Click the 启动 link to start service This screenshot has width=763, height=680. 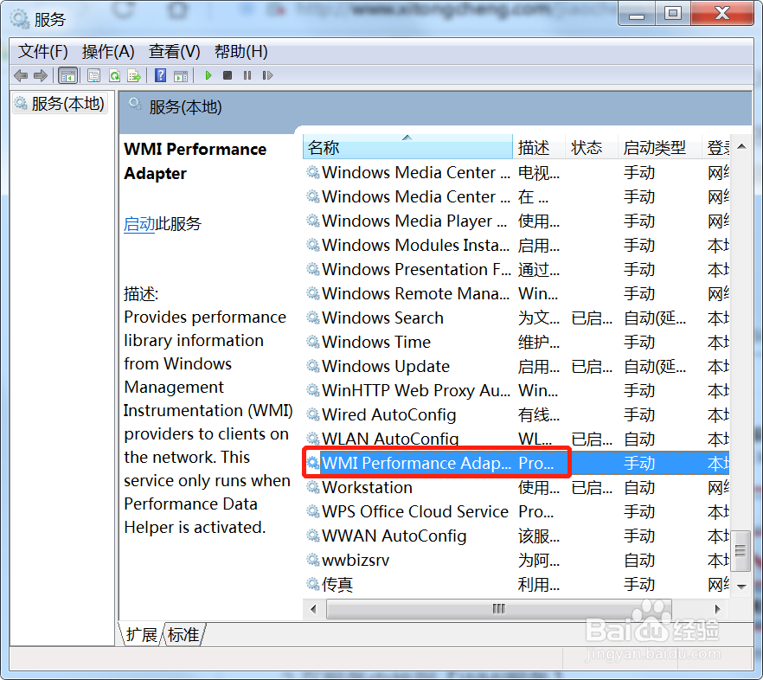pos(138,224)
